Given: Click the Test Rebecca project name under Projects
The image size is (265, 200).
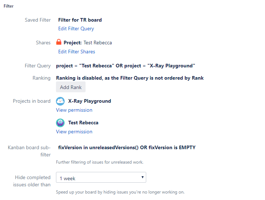Looking at the screenshot, I should (83, 123).
